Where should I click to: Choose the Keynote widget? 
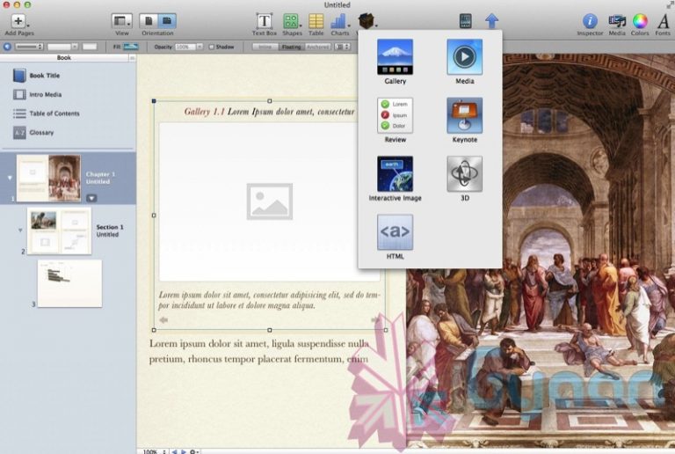464,116
